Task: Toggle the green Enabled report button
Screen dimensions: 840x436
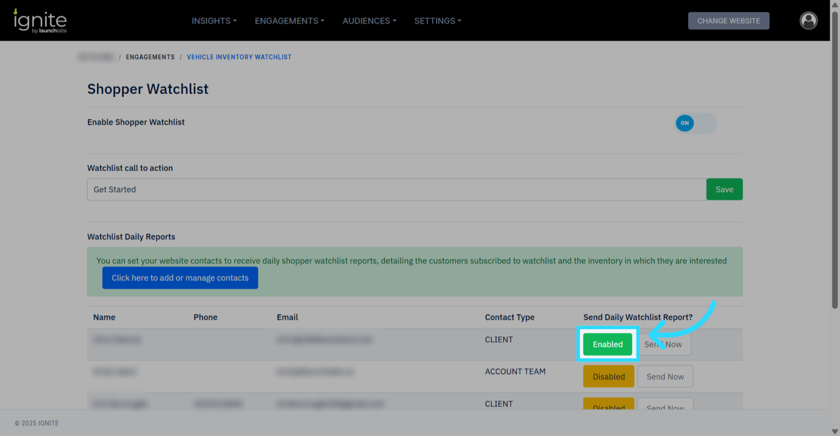Action: tap(608, 344)
